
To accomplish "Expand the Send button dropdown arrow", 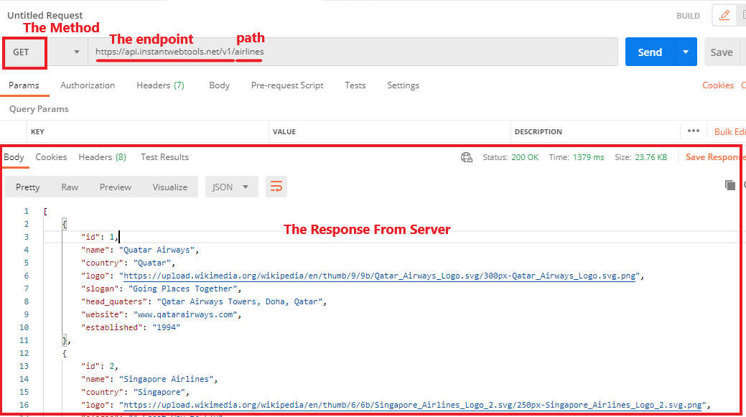I will [x=686, y=52].
